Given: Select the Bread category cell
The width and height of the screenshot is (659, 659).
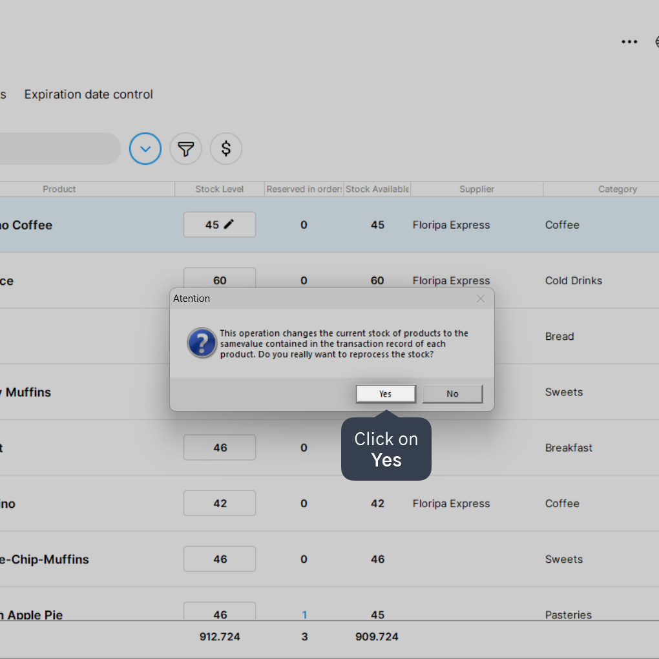Looking at the screenshot, I should point(560,336).
